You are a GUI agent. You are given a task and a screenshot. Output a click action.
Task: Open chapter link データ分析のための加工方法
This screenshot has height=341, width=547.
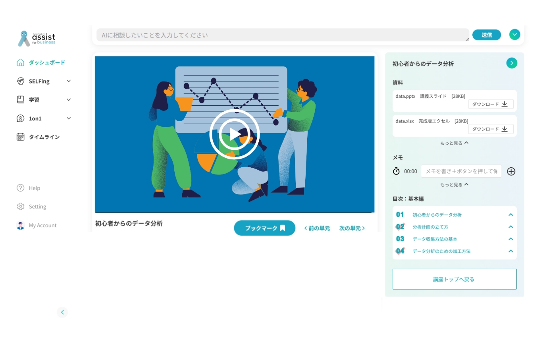(x=441, y=251)
